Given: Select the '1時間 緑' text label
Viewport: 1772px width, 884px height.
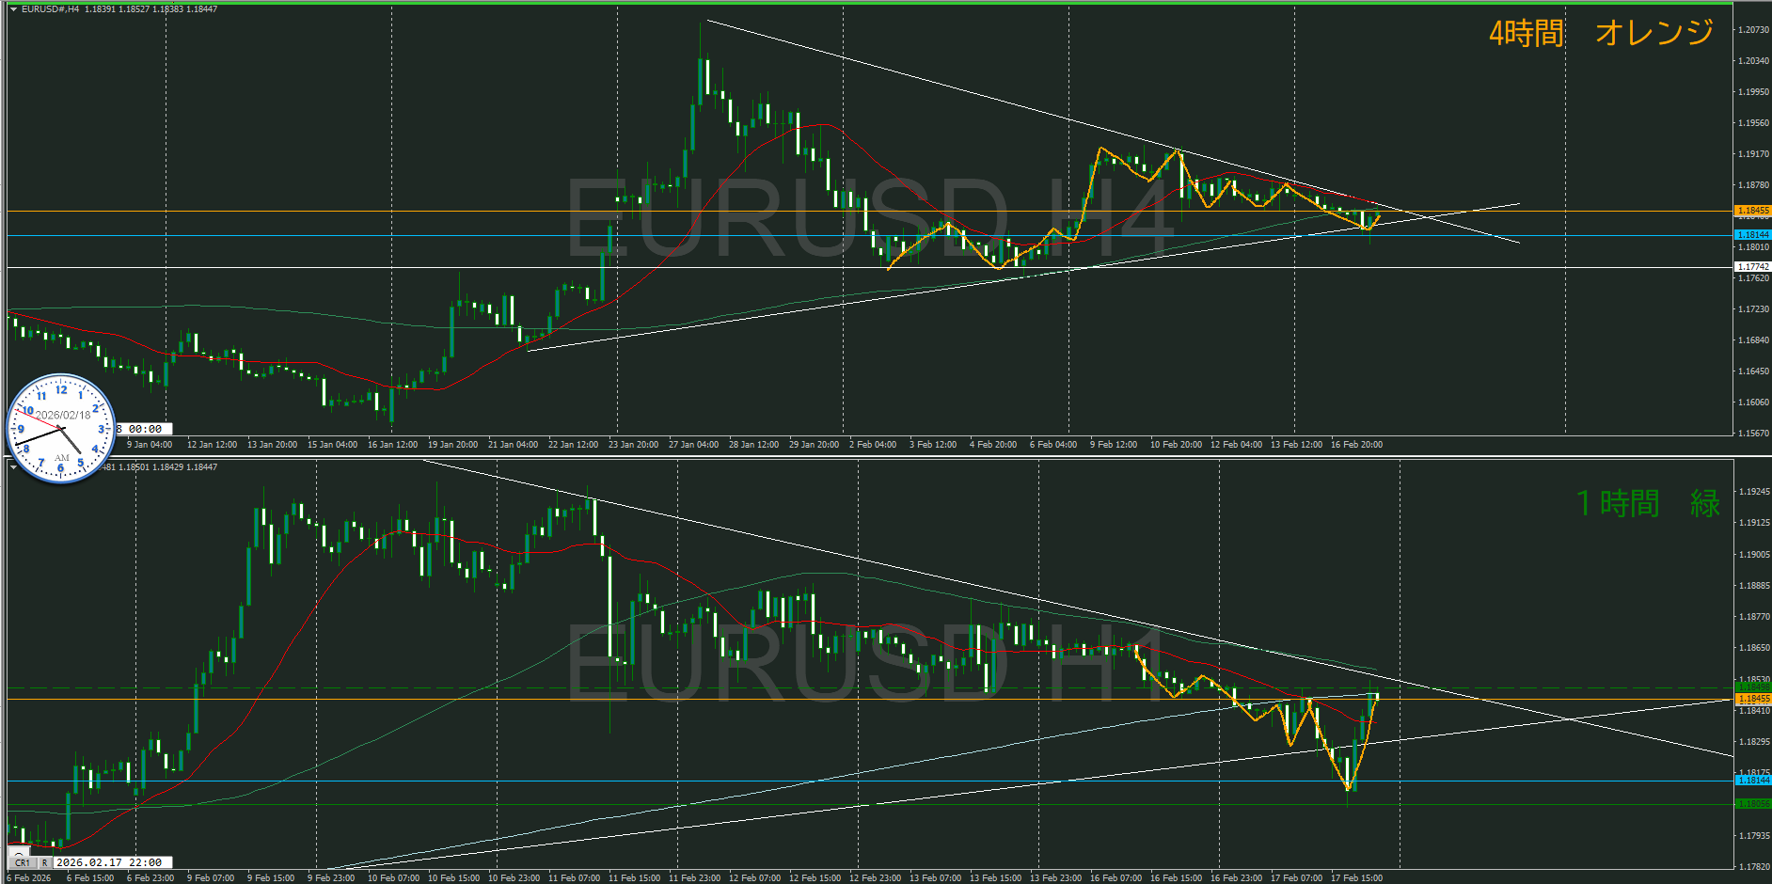Looking at the screenshot, I should [x=1648, y=503].
